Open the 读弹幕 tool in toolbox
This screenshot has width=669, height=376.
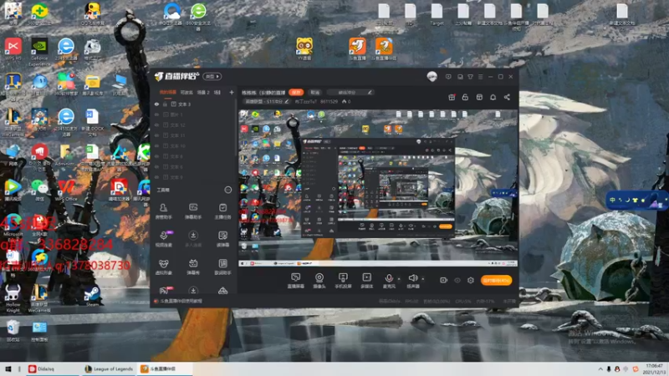click(222, 239)
